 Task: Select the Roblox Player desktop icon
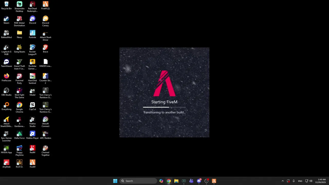click(x=32, y=135)
